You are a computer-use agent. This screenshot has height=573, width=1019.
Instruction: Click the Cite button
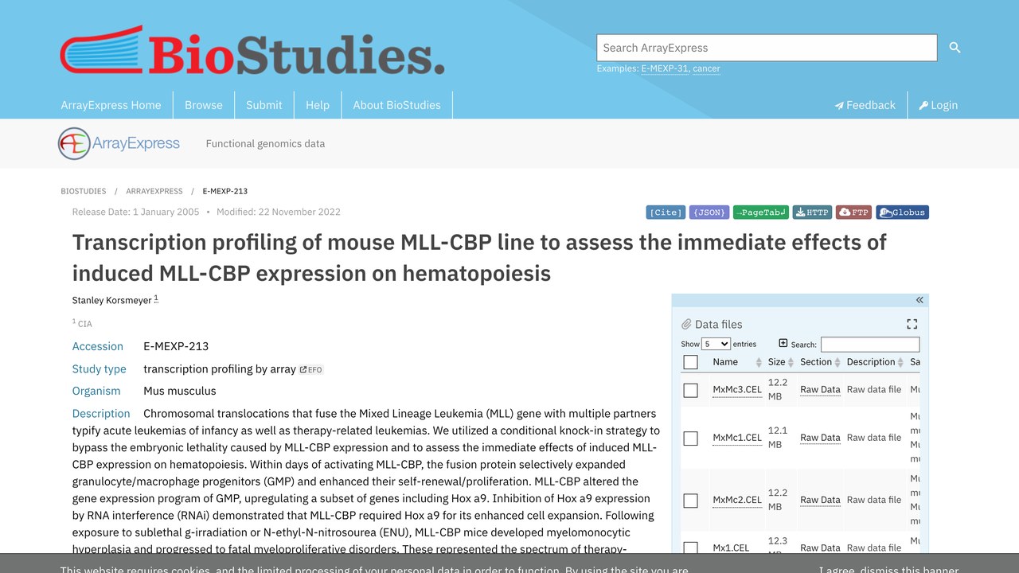[x=666, y=212]
